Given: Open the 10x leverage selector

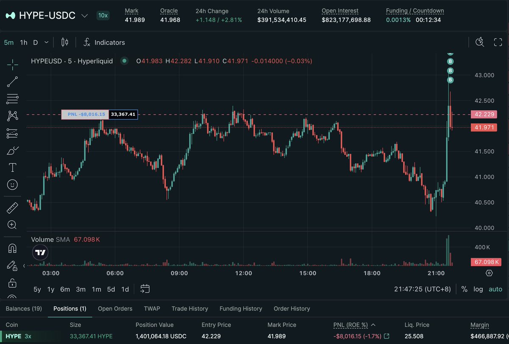Looking at the screenshot, I should tap(103, 16).
